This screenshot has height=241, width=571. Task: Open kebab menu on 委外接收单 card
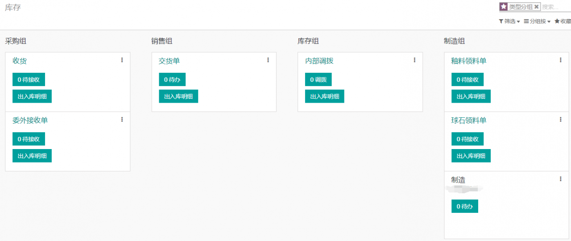[122, 119]
